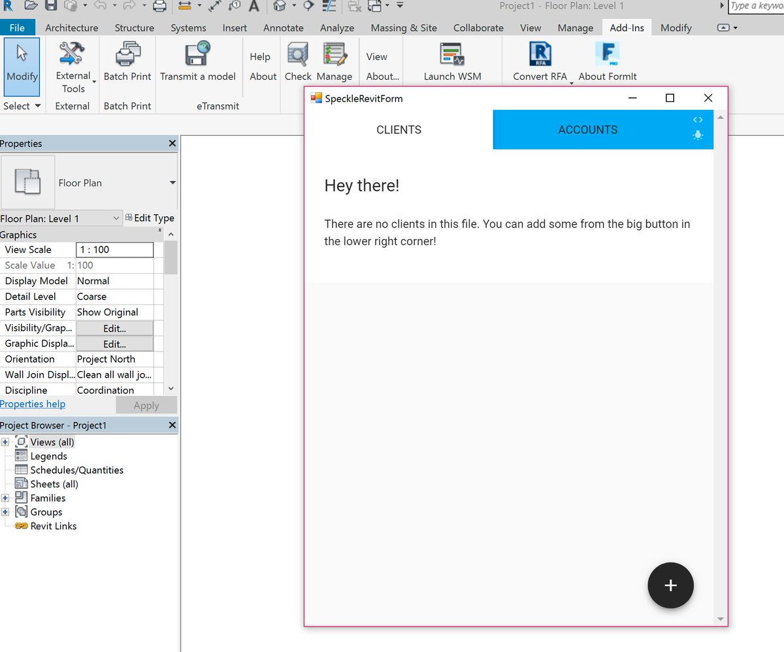Open the File tab
The height and width of the screenshot is (652, 784).
pyautogui.click(x=18, y=28)
